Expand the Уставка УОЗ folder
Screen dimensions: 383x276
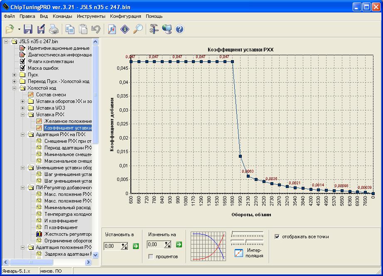(23, 108)
